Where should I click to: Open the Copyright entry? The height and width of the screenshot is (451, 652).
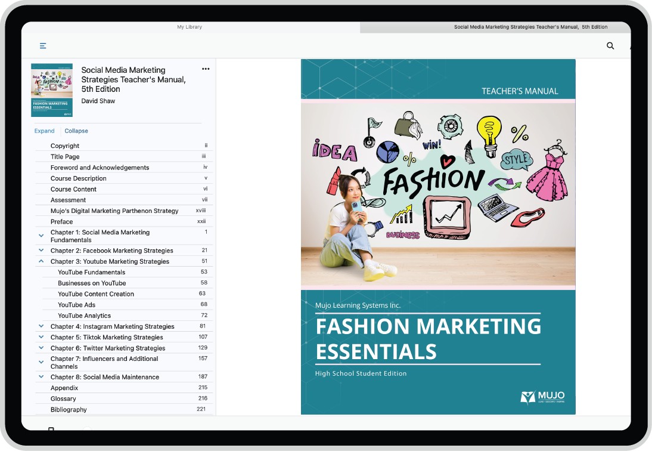pos(65,146)
